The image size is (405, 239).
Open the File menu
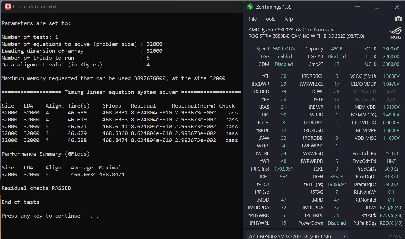[253, 19]
